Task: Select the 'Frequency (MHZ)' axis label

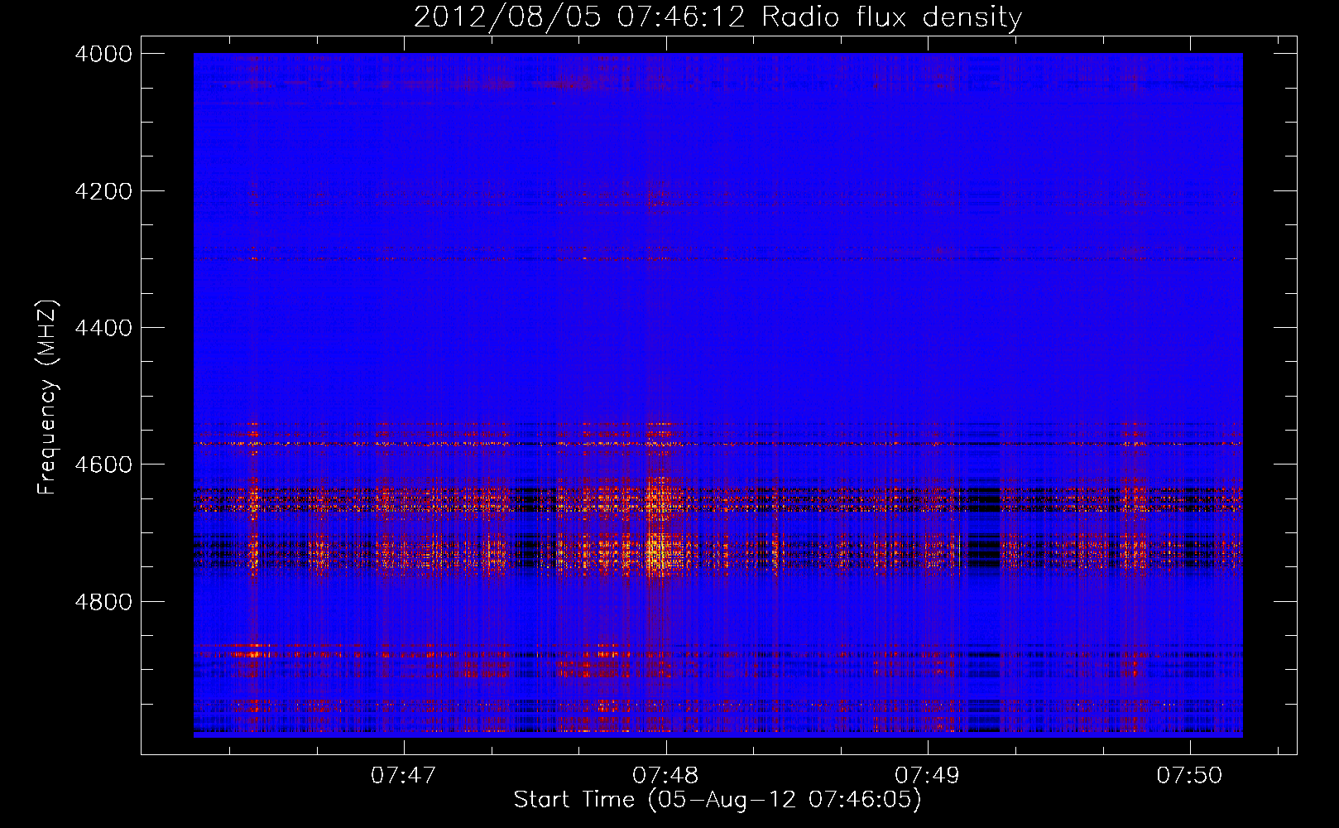Action: coord(48,397)
